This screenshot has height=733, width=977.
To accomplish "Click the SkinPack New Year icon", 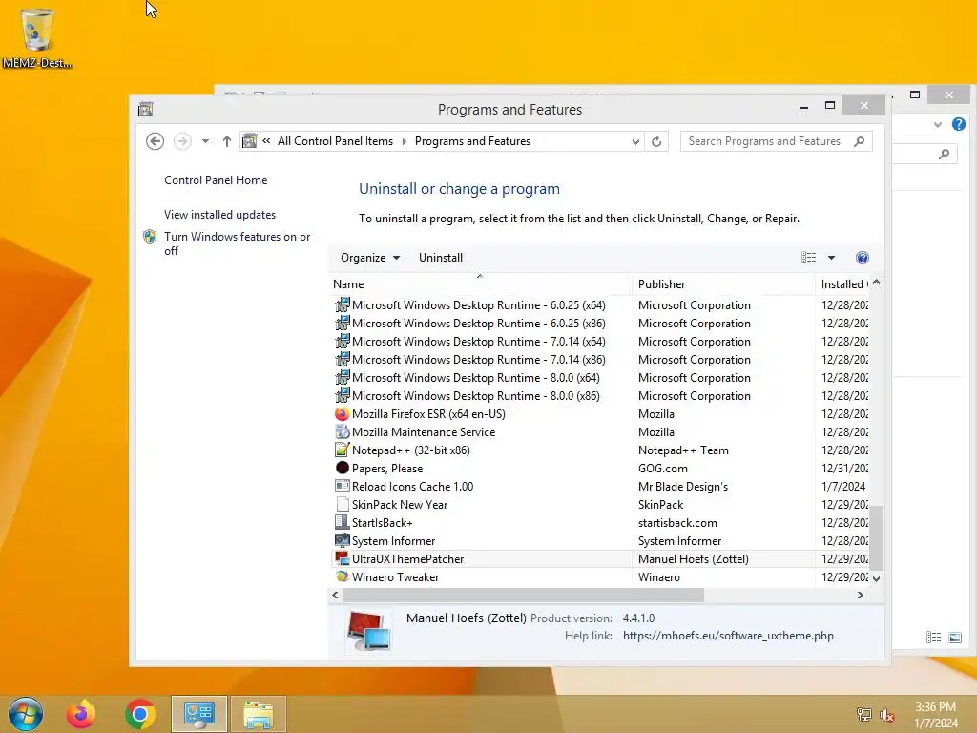I will [343, 504].
